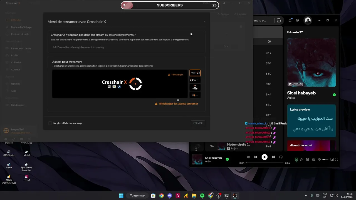Open the Steam desktop shortcut
This screenshot has width=356, height=200.
click(x=9, y=166)
